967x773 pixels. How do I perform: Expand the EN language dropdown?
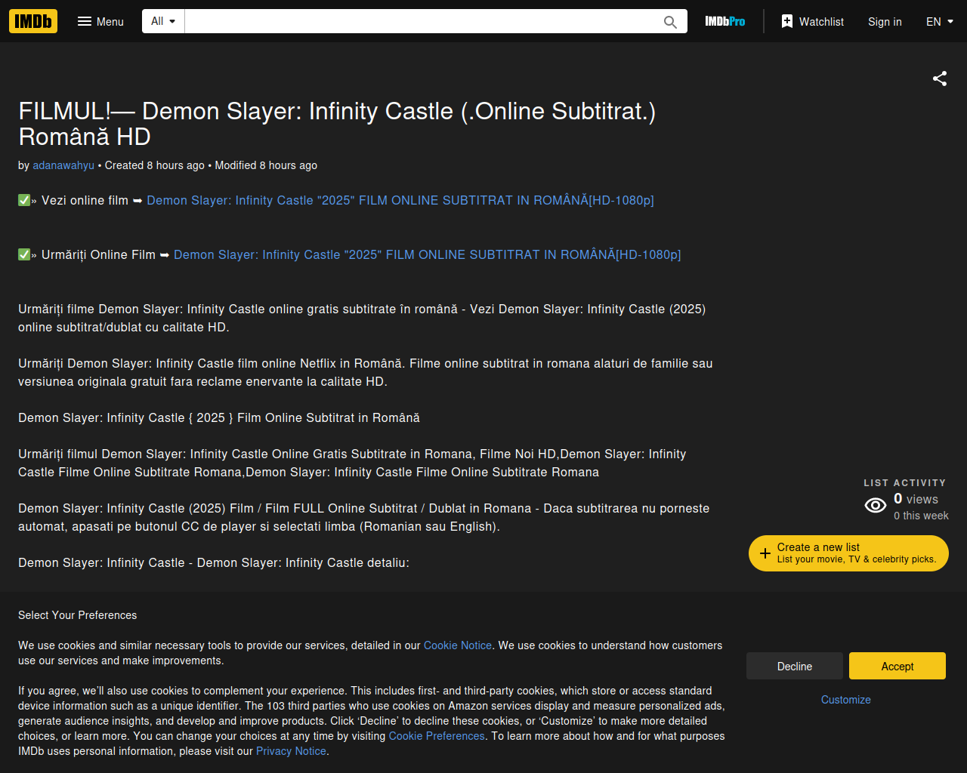pos(940,21)
